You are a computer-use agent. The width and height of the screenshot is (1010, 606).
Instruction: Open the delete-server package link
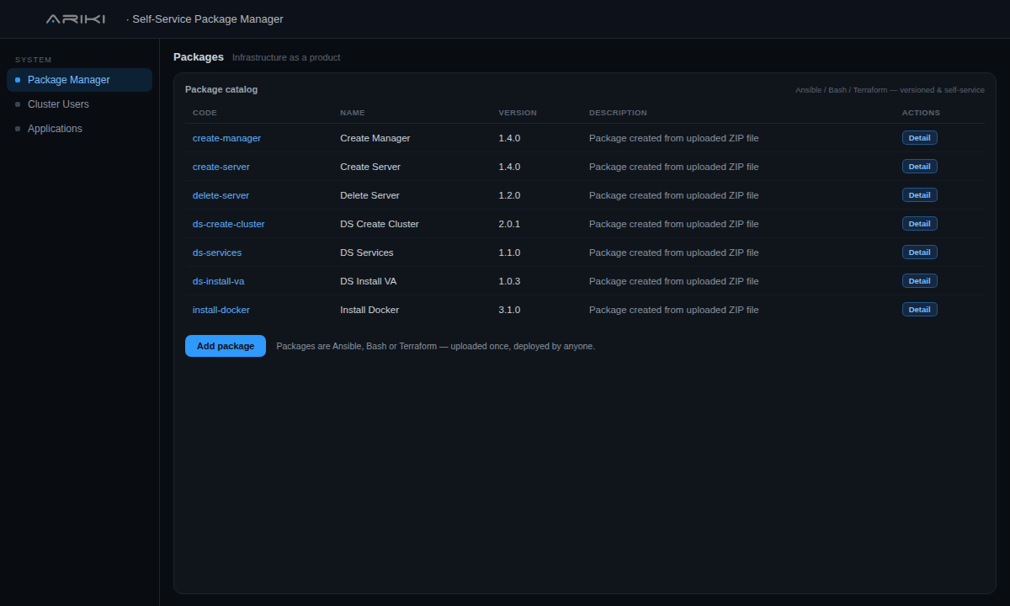221,195
